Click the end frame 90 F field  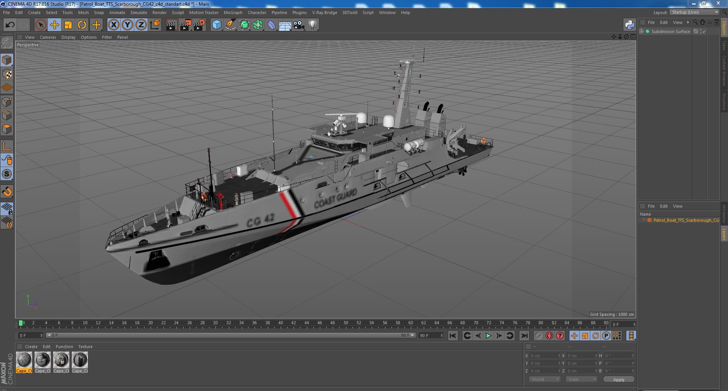pos(431,336)
